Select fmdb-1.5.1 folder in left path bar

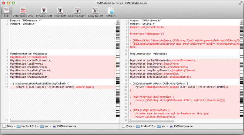[x=26, y=126]
